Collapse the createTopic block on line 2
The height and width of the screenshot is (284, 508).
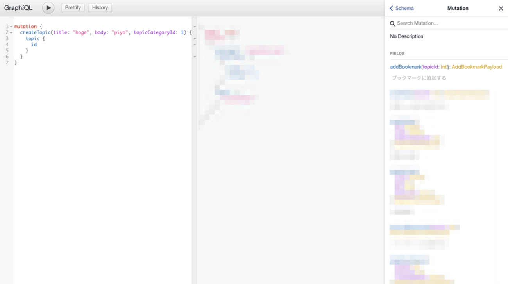(x=11, y=33)
